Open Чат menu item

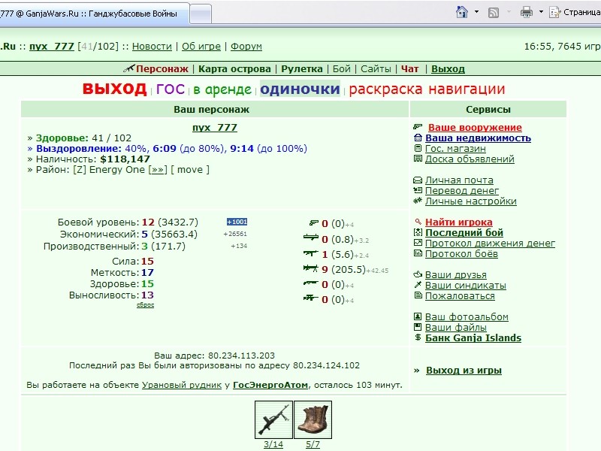[409, 69]
